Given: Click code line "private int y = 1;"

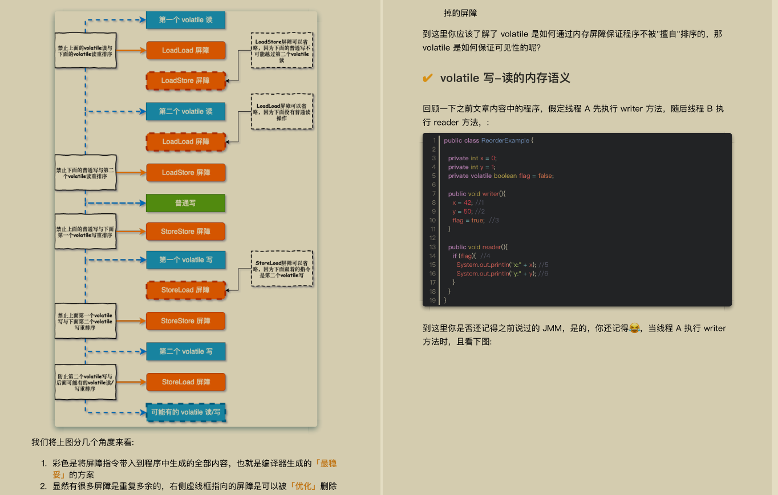Looking at the screenshot, I should 472,167.
